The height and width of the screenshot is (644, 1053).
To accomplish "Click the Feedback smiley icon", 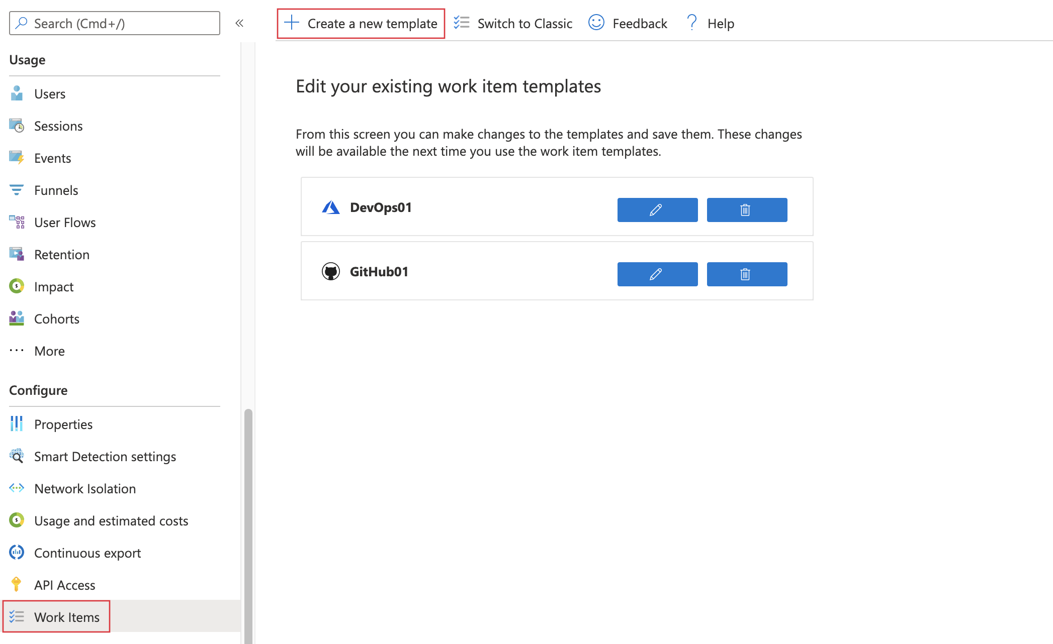I will point(596,23).
